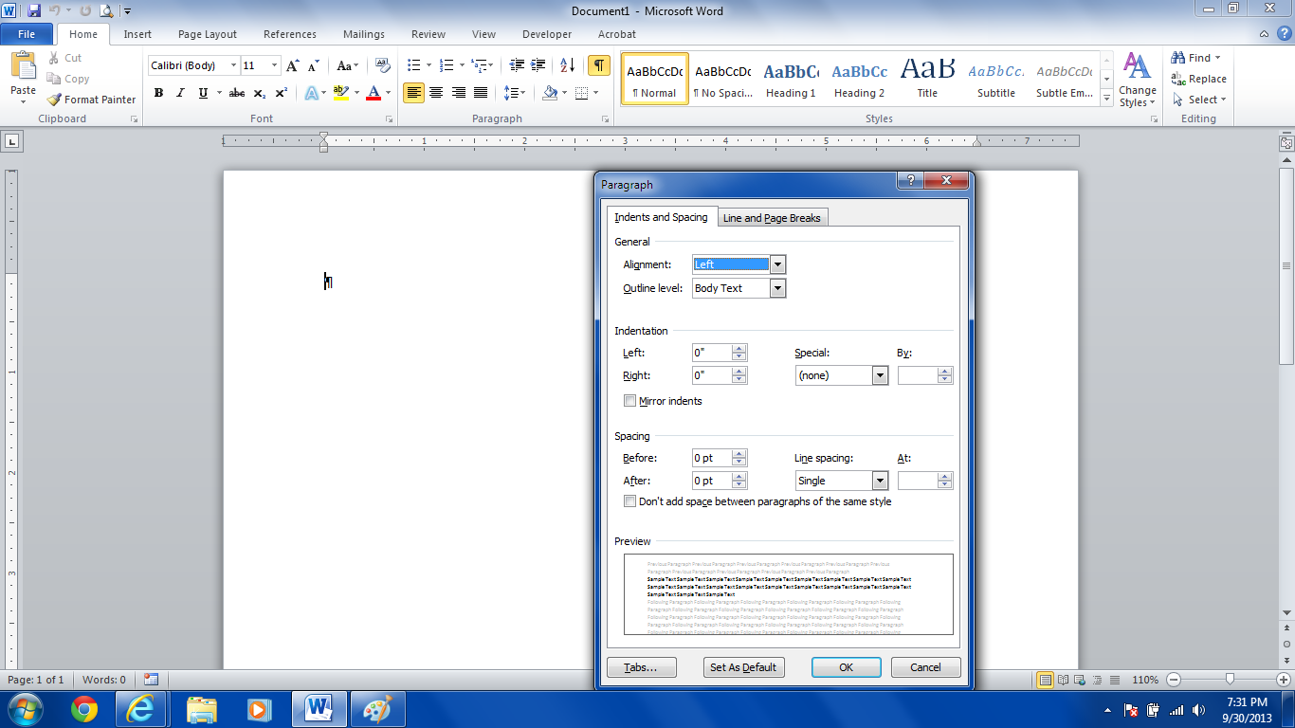Viewport: 1295px width, 728px height.
Task: Click Decrease Indent icon
Action: point(517,65)
